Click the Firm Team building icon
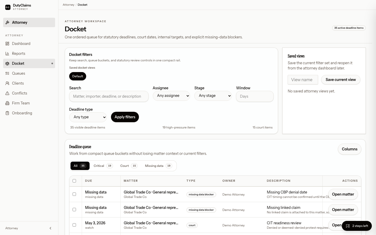This screenshot has height=235, width=376. 7,103
